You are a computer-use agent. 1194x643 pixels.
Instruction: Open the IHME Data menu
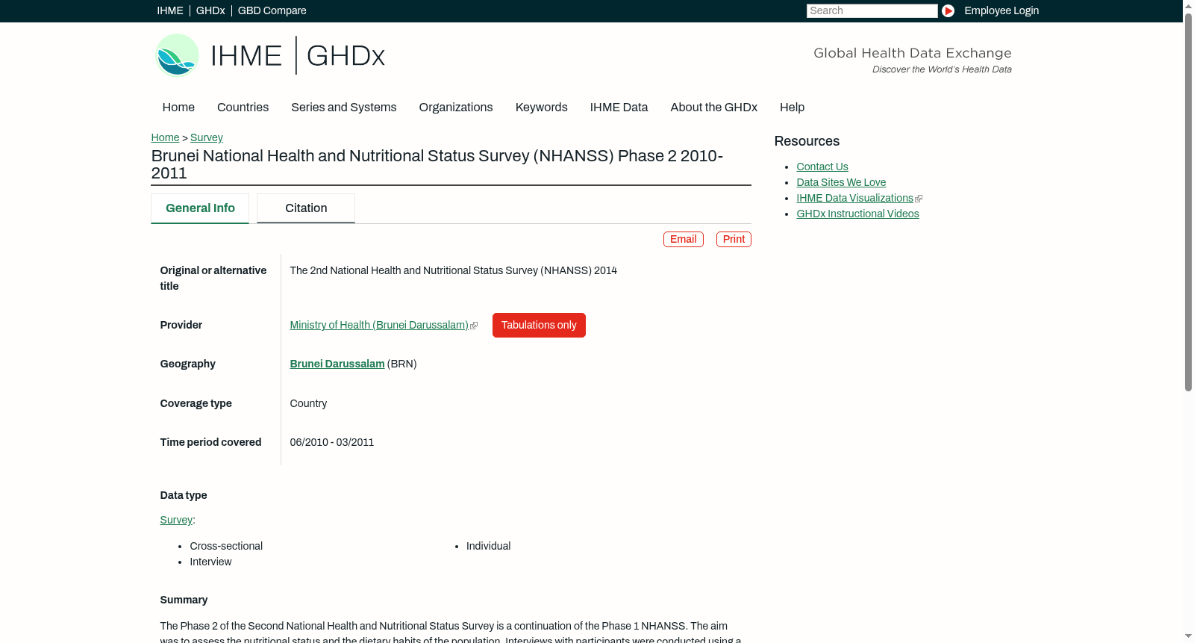pyautogui.click(x=619, y=108)
